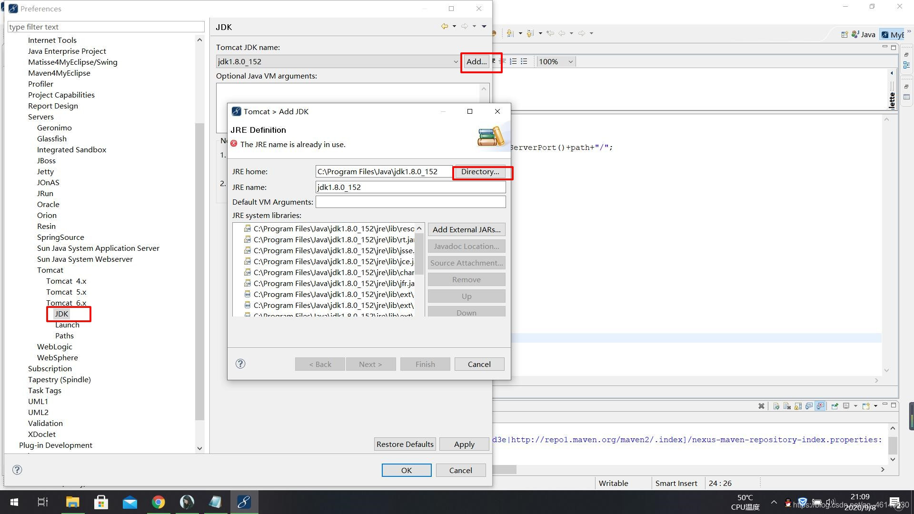Click OK in the Preferences window
Viewport: 914px width, 514px height.
407,470
